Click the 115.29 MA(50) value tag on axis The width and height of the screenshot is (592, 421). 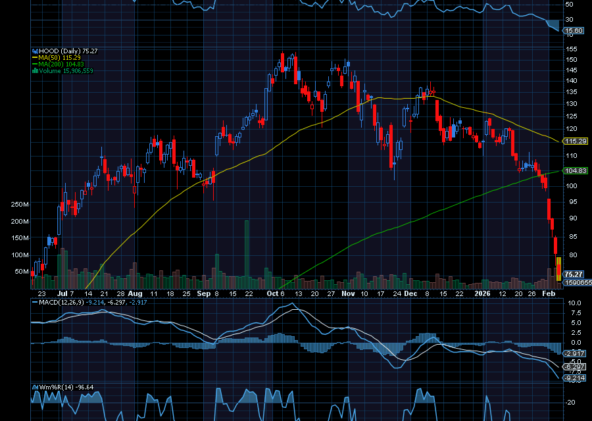click(x=576, y=141)
